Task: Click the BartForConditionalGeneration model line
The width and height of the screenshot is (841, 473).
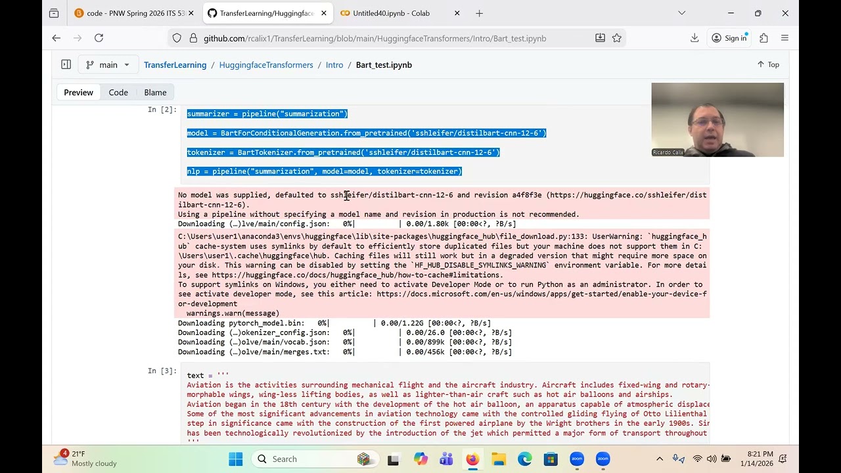Action: [x=367, y=133]
